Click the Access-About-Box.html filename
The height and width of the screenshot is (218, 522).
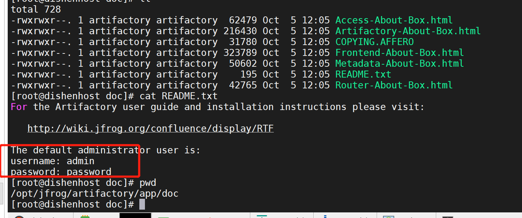394,20
